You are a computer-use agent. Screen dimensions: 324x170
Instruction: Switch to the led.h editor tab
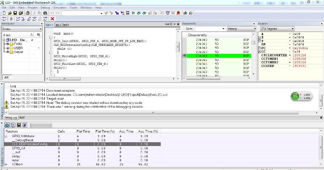pos(66,25)
